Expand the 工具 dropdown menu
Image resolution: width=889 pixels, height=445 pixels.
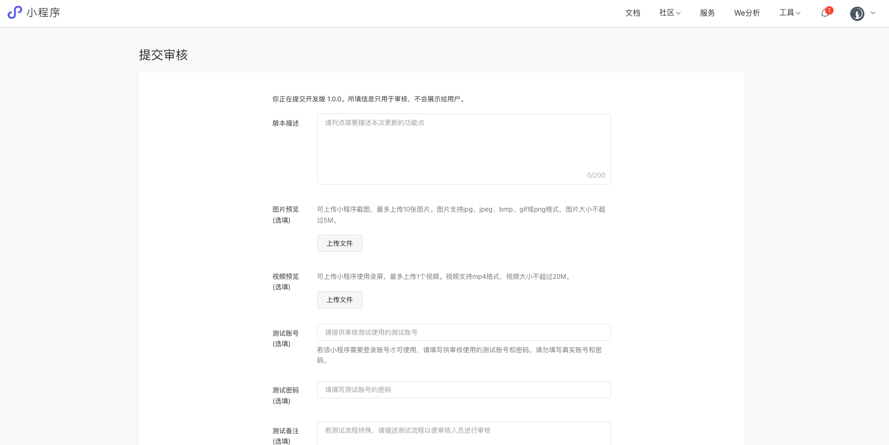(x=790, y=13)
